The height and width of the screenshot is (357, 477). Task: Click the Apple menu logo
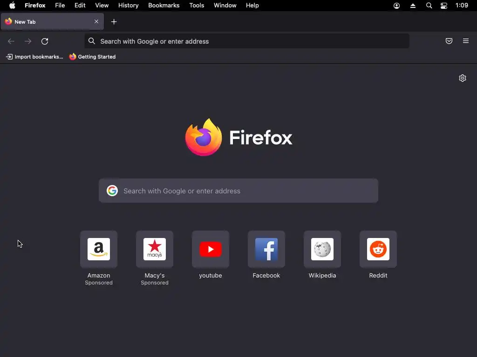[x=12, y=6]
